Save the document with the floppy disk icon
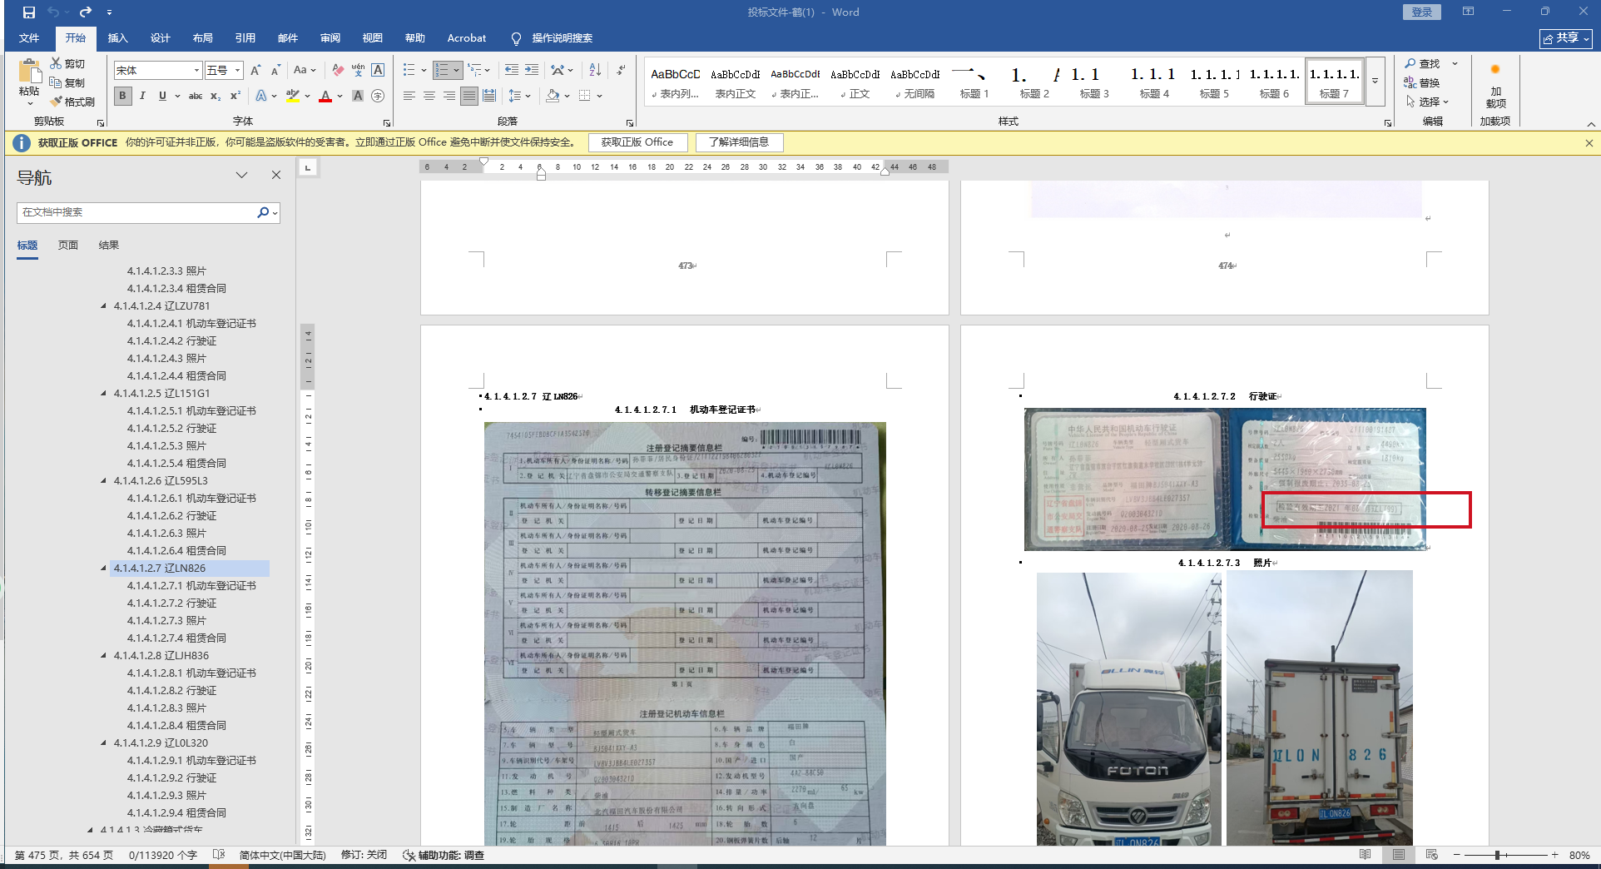 (29, 12)
